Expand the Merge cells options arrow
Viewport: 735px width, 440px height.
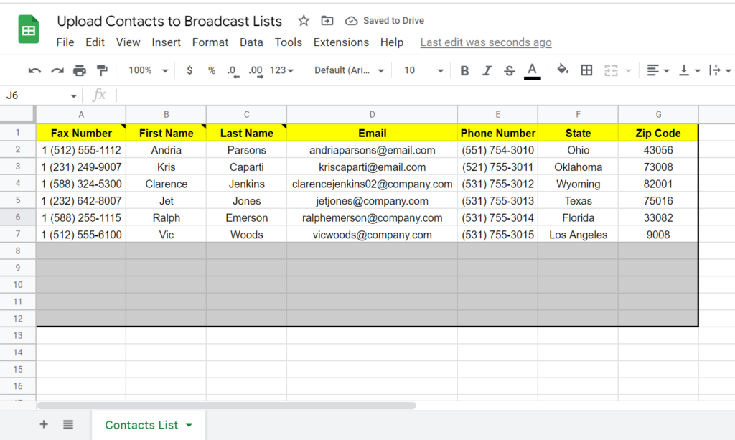tap(629, 71)
